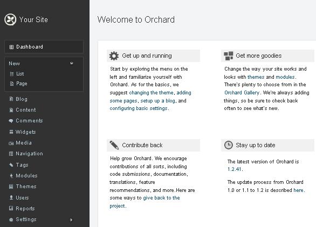Follow the changing the theme link

[x=151, y=93]
